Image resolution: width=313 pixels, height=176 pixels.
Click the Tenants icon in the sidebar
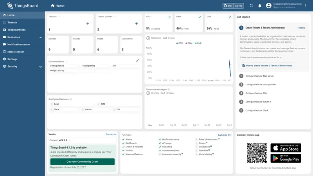4,22
